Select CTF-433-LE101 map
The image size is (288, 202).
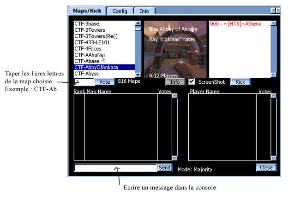[x=104, y=42]
